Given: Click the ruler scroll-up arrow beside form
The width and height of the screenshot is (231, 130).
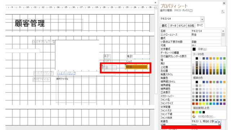Looking at the screenshot, I should tap(156, 7).
